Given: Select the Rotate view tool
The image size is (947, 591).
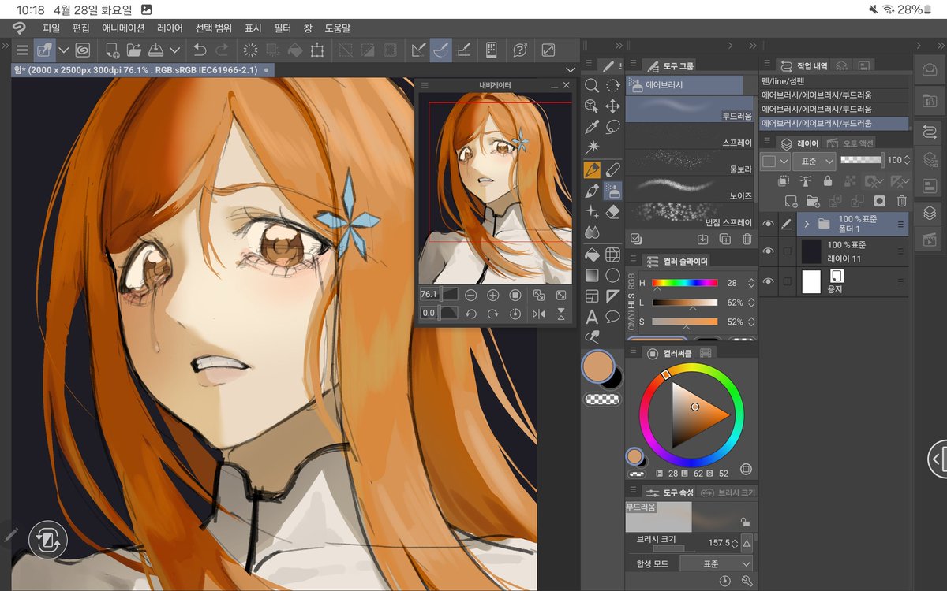Looking at the screenshot, I should [x=612, y=85].
